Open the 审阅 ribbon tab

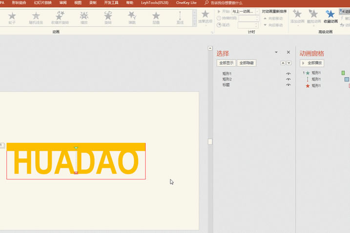[63, 2]
